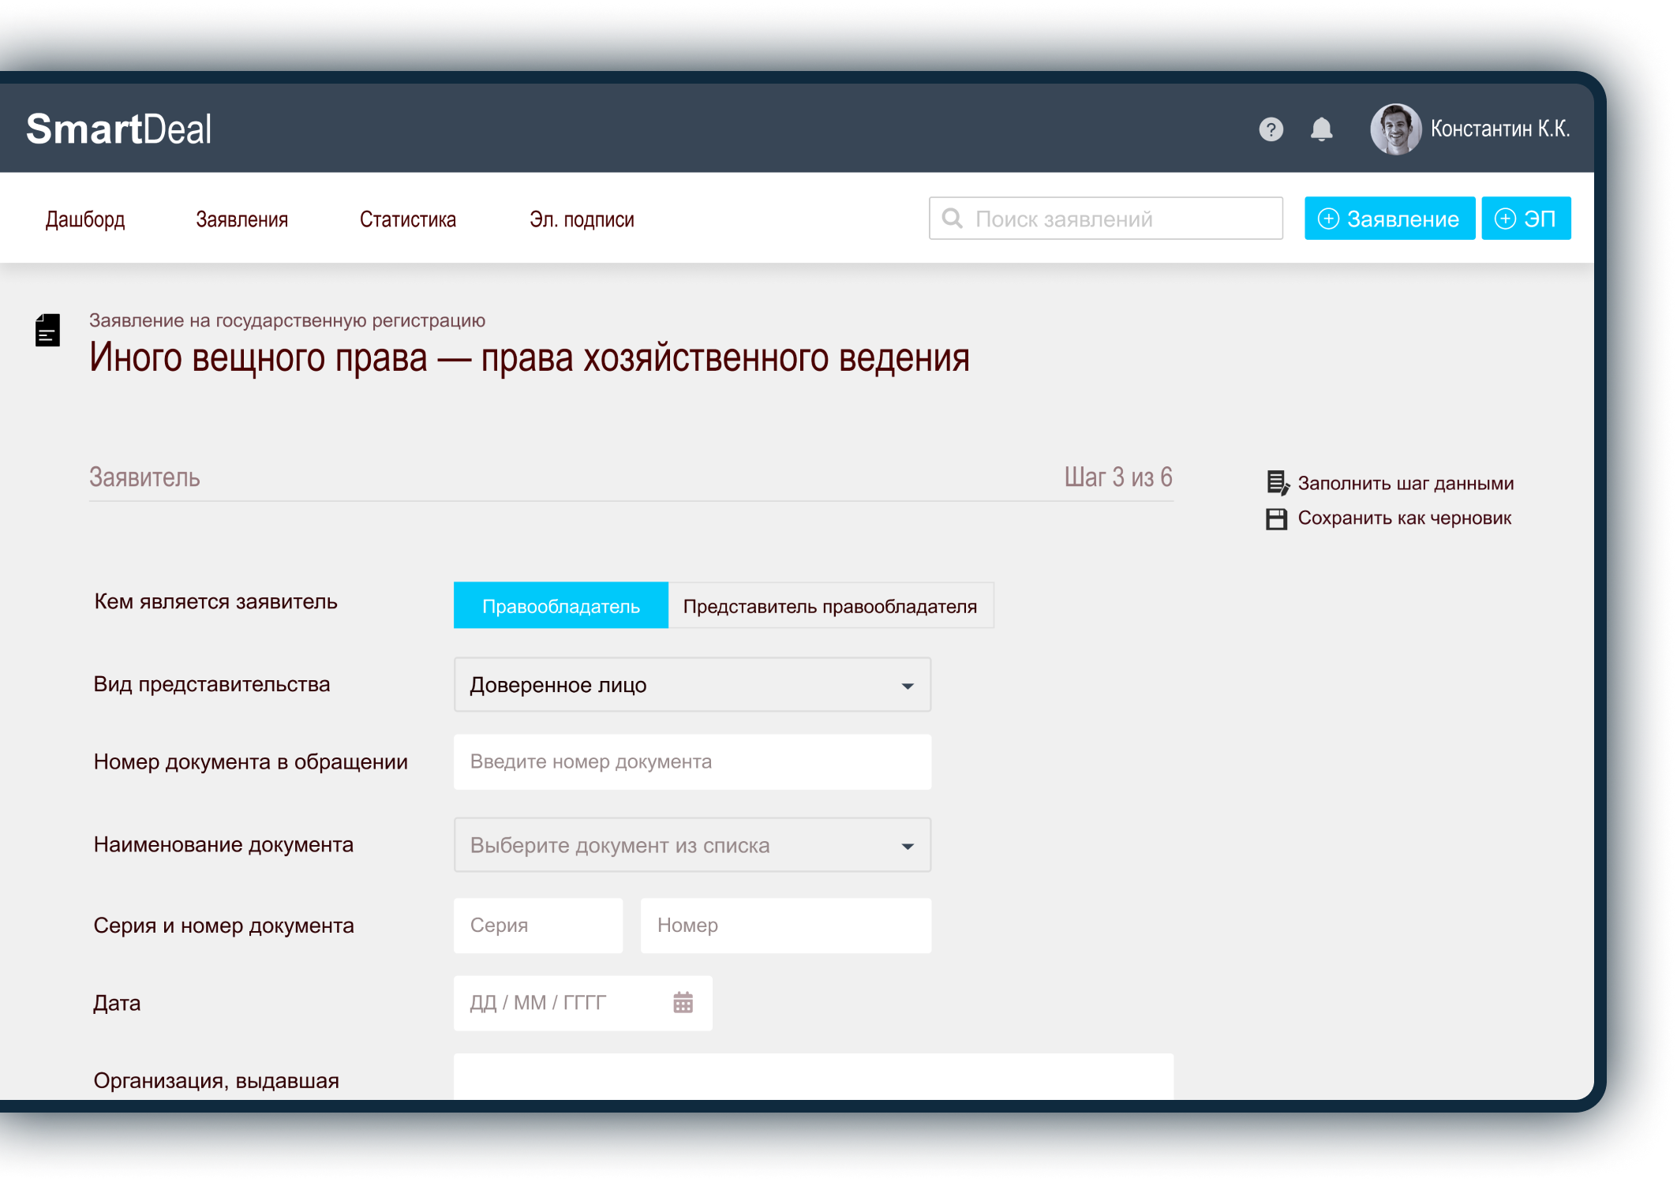Click arrow on Доверенное лицо combo box
The image size is (1677, 1182).
pos(908,686)
